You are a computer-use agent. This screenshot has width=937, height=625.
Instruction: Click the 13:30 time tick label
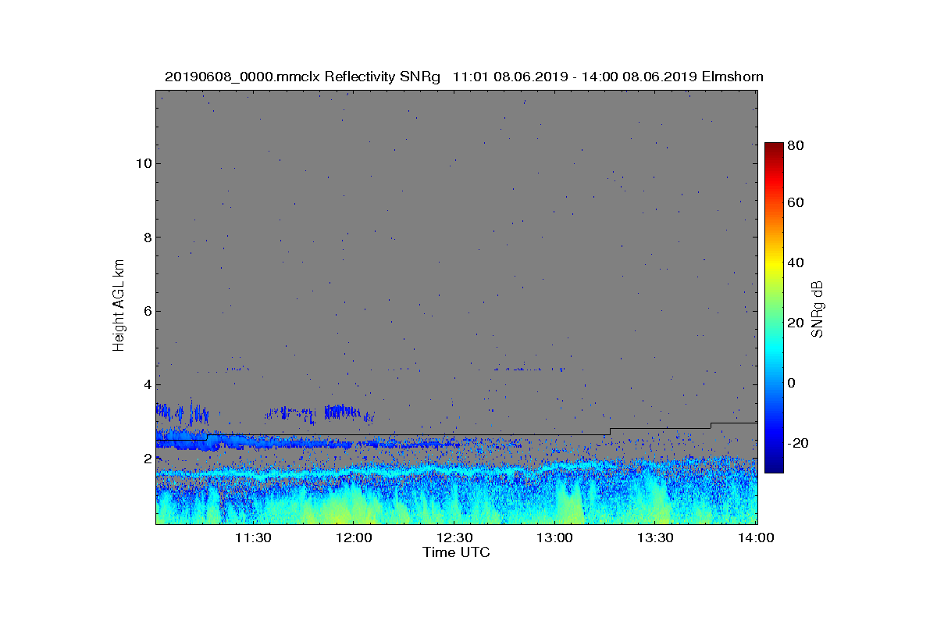pyautogui.click(x=656, y=537)
